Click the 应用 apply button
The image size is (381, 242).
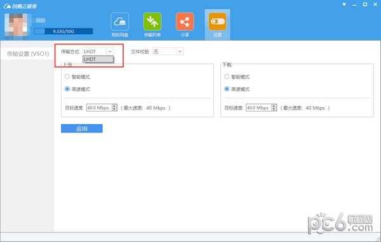pos(82,129)
